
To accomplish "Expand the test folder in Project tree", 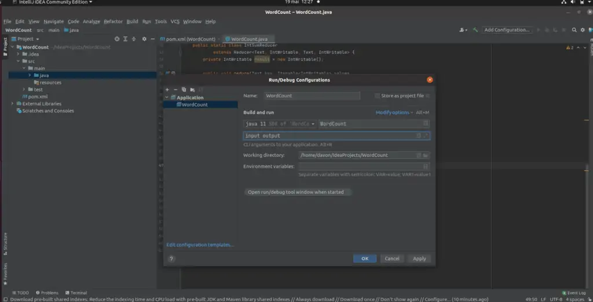I will pos(24,90).
